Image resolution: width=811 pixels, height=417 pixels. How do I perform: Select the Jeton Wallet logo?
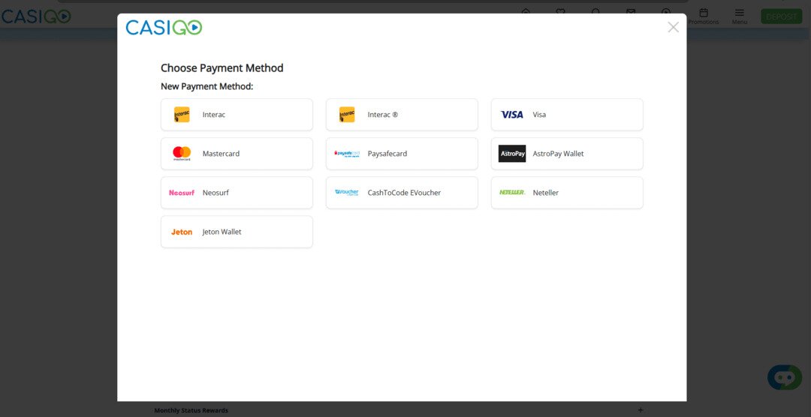(x=182, y=232)
